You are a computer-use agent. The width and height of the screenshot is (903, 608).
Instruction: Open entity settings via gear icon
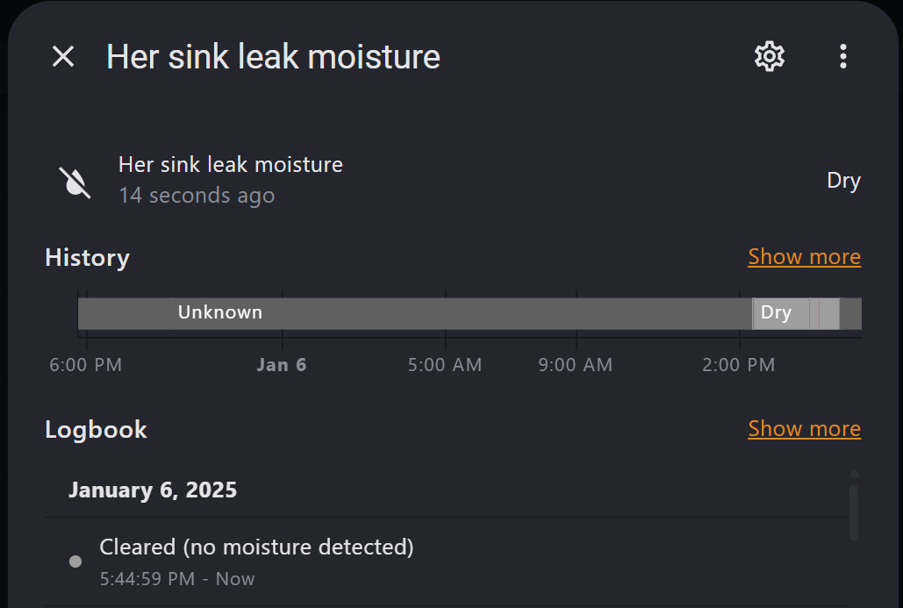pos(770,57)
